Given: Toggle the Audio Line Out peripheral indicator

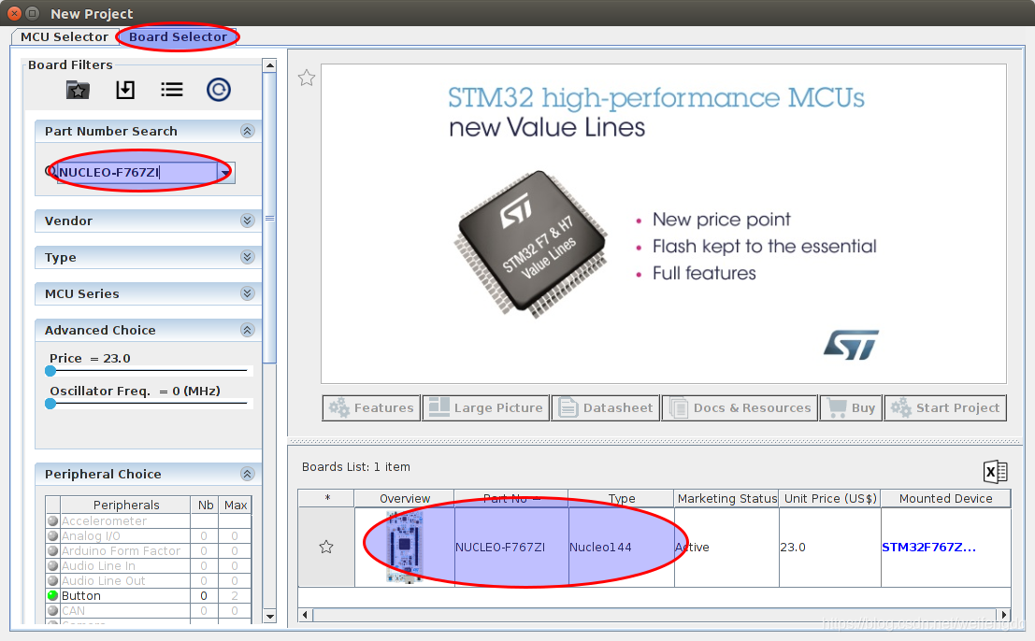Looking at the screenshot, I should click(52, 580).
